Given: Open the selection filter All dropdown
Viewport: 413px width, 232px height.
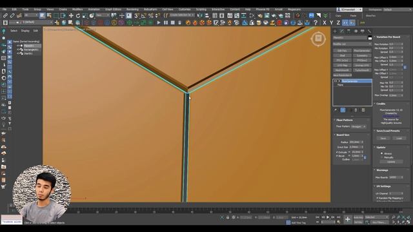Looking at the screenshot, I should tap(31, 15).
